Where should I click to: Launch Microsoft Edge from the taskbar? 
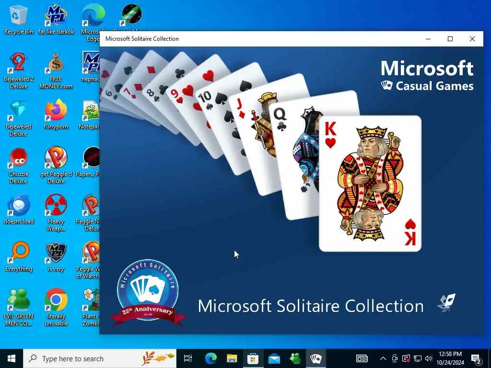tap(211, 358)
